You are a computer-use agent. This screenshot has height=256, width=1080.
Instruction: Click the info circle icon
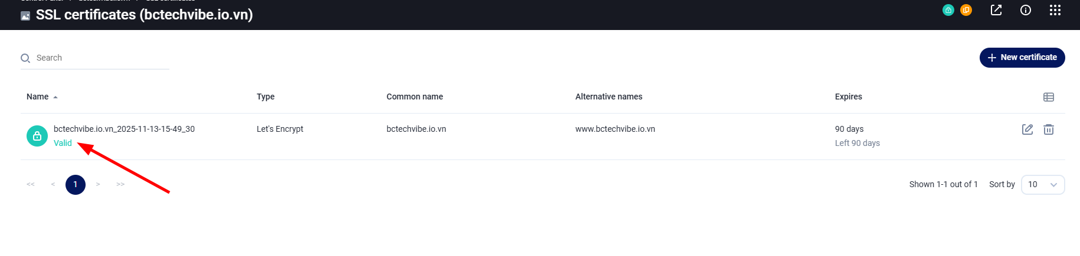1026,10
